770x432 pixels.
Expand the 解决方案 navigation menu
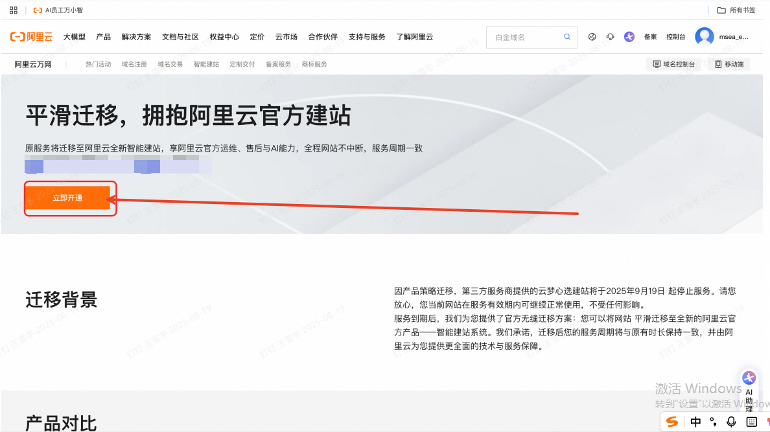tap(136, 37)
